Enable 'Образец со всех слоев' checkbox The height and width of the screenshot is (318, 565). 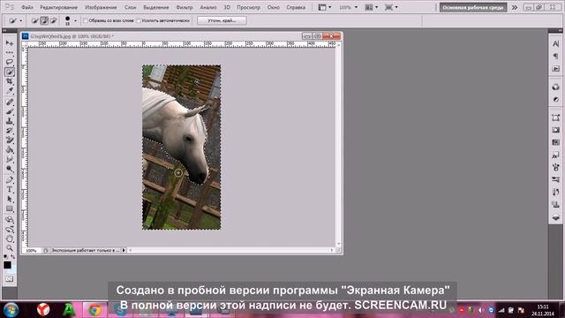86,21
